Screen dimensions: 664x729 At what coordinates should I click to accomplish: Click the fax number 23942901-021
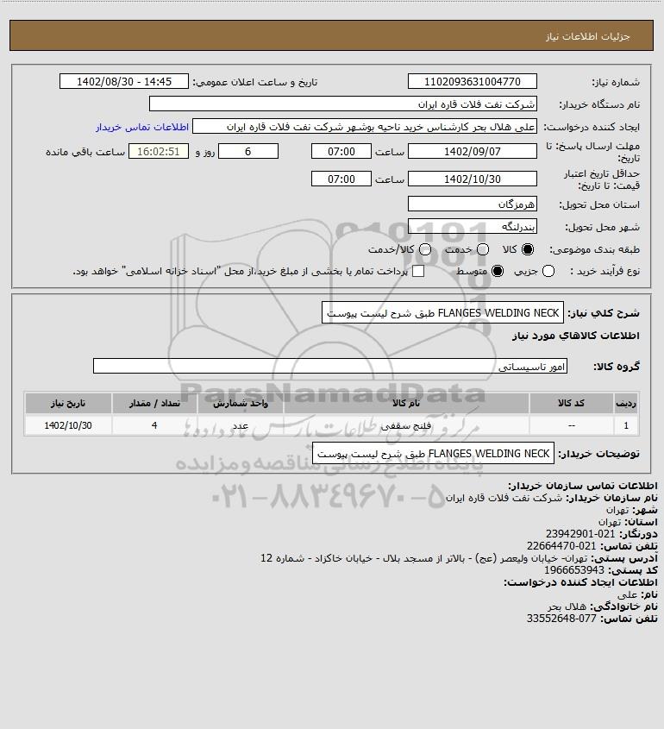(580, 534)
